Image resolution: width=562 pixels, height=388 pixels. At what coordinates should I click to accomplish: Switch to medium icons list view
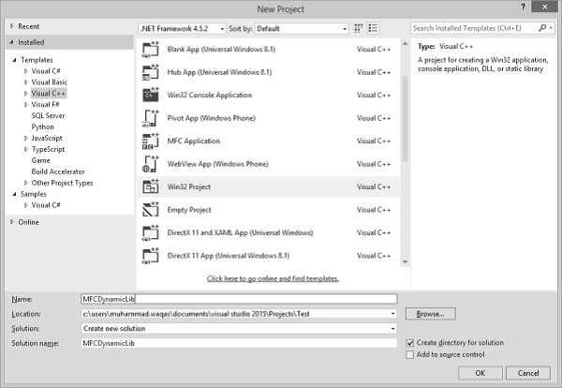[373, 28]
